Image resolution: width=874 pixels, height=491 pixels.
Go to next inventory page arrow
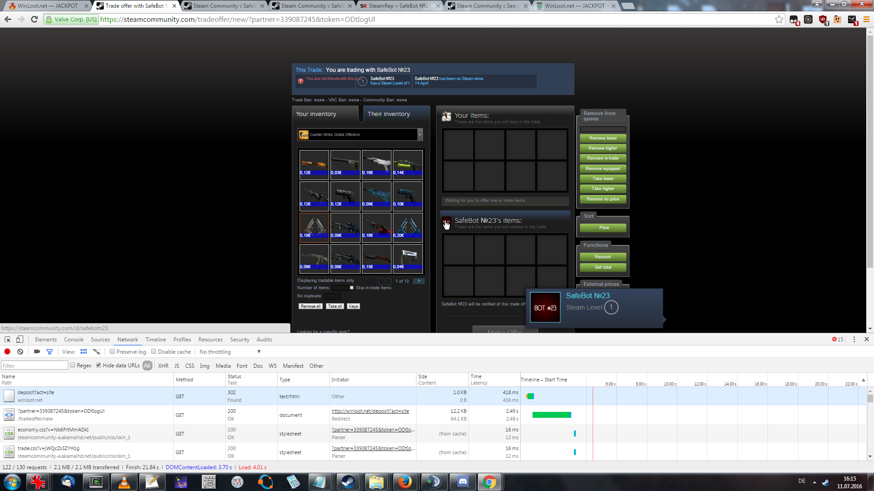[x=419, y=281]
